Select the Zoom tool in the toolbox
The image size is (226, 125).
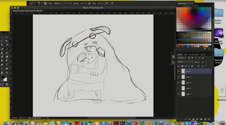[7, 73]
